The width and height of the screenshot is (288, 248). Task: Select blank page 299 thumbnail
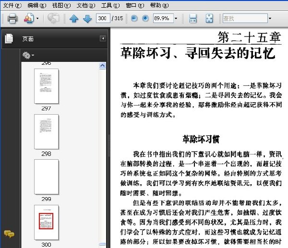click(46, 177)
